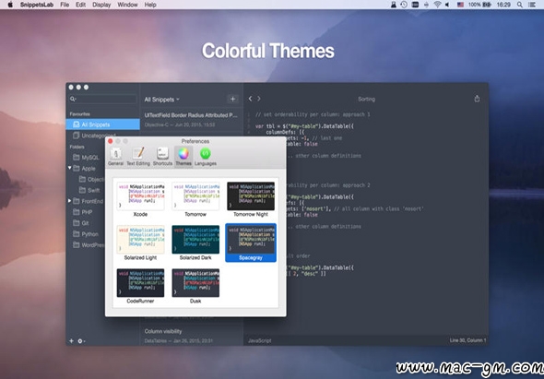Open Notification Center icon

tap(531, 5)
